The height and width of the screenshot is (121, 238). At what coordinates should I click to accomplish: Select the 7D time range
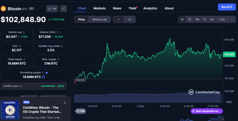point(190,19)
